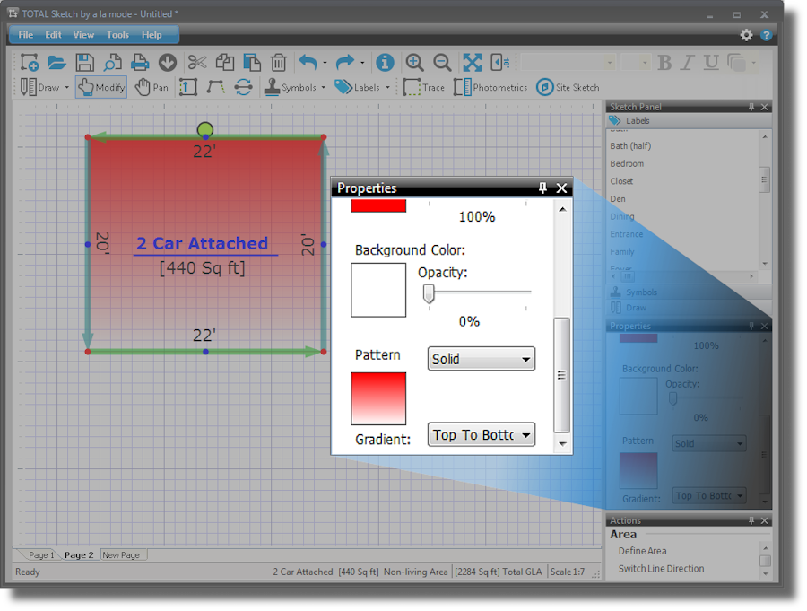Expand the Symbols dropdown arrow

click(323, 88)
